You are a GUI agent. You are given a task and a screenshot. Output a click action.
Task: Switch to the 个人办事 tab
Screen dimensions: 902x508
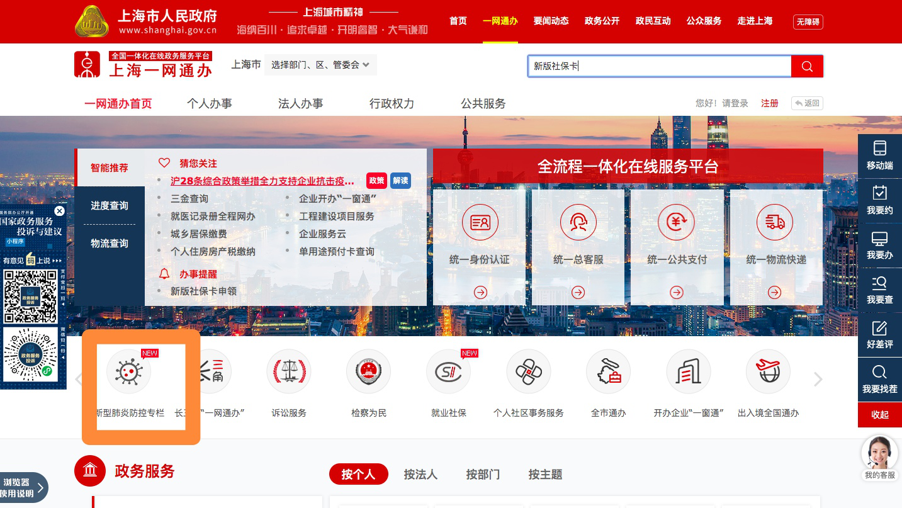pos(210,104)
